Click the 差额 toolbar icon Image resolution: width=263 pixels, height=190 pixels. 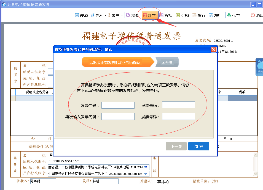pos(77,15)
